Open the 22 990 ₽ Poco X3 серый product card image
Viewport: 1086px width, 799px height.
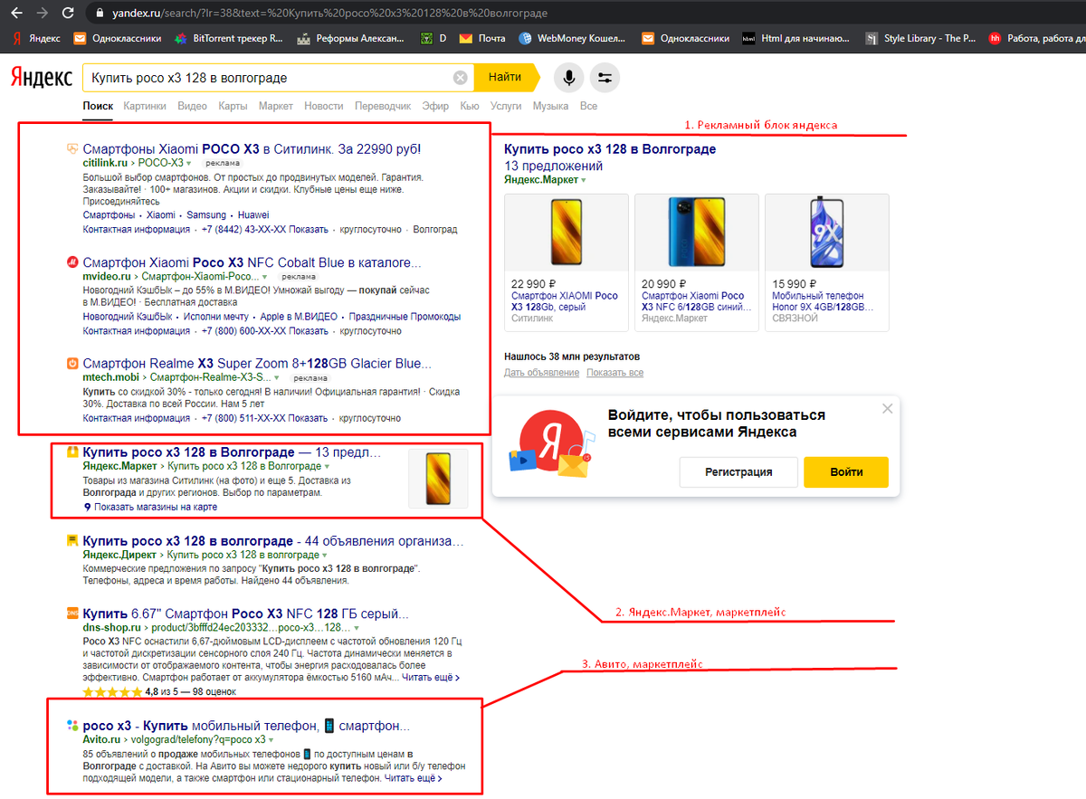567,232
